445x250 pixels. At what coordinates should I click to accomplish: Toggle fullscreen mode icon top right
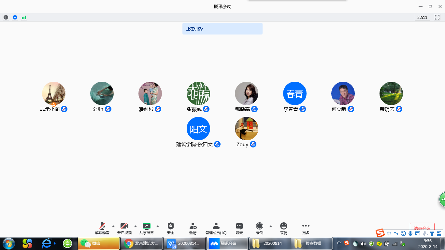437,17
